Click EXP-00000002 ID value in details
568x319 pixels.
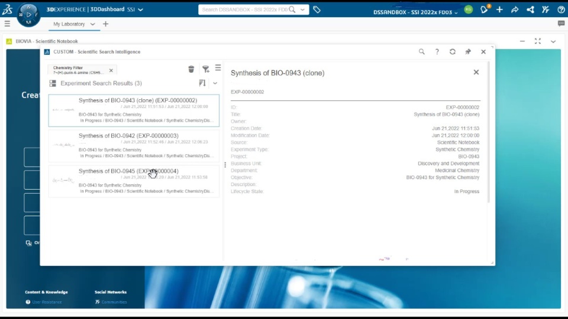pos(462,108)
